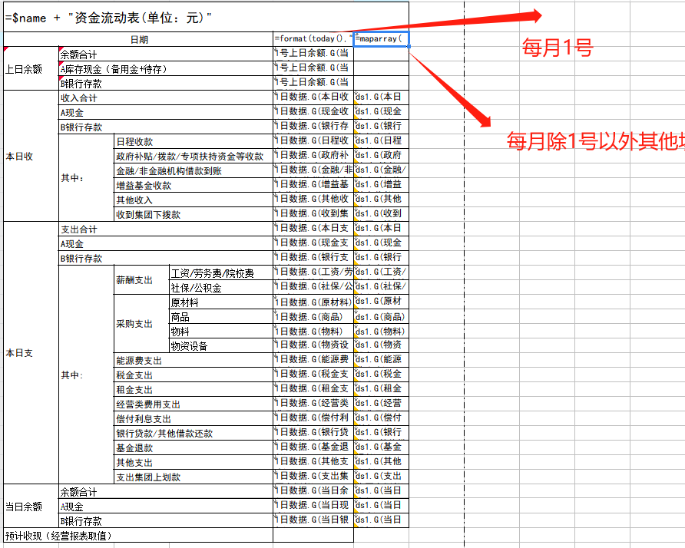Select the 1日数据.G(现金收 formula cell
This screenshot has width=685, height=548.
pyautogui.click(x=313, y=112)
